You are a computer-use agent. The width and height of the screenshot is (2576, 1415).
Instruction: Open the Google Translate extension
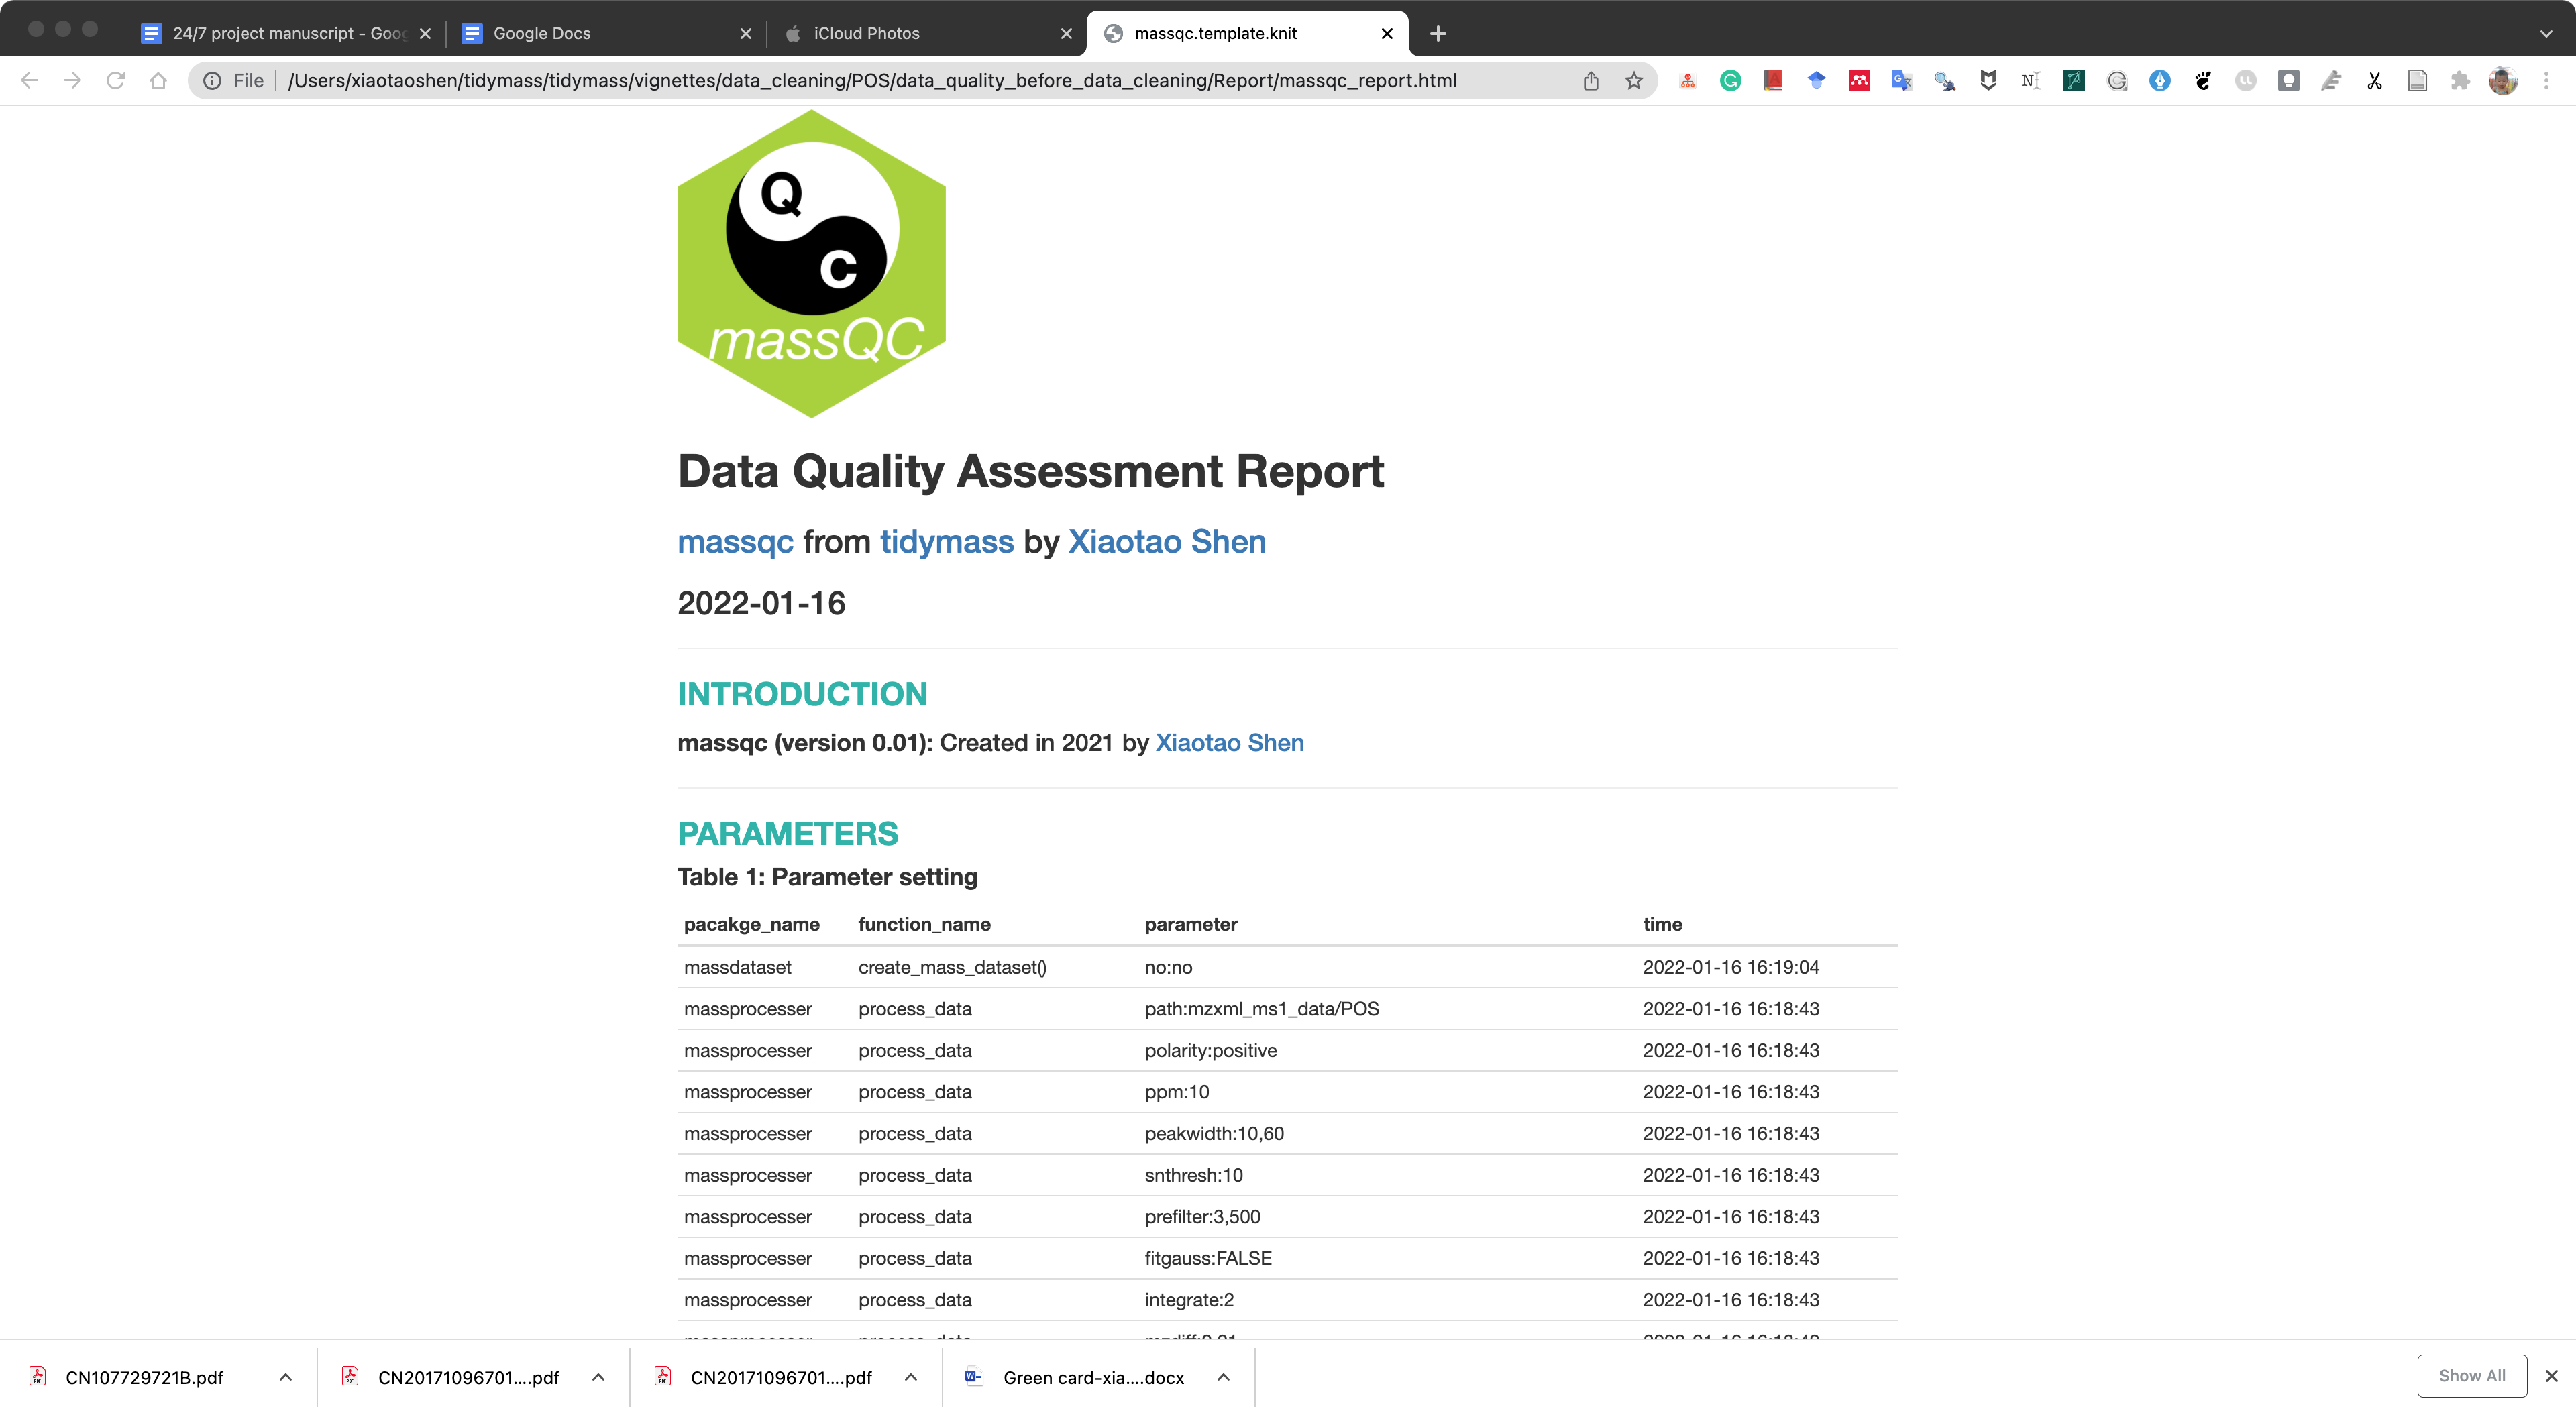click(1902, 81)
